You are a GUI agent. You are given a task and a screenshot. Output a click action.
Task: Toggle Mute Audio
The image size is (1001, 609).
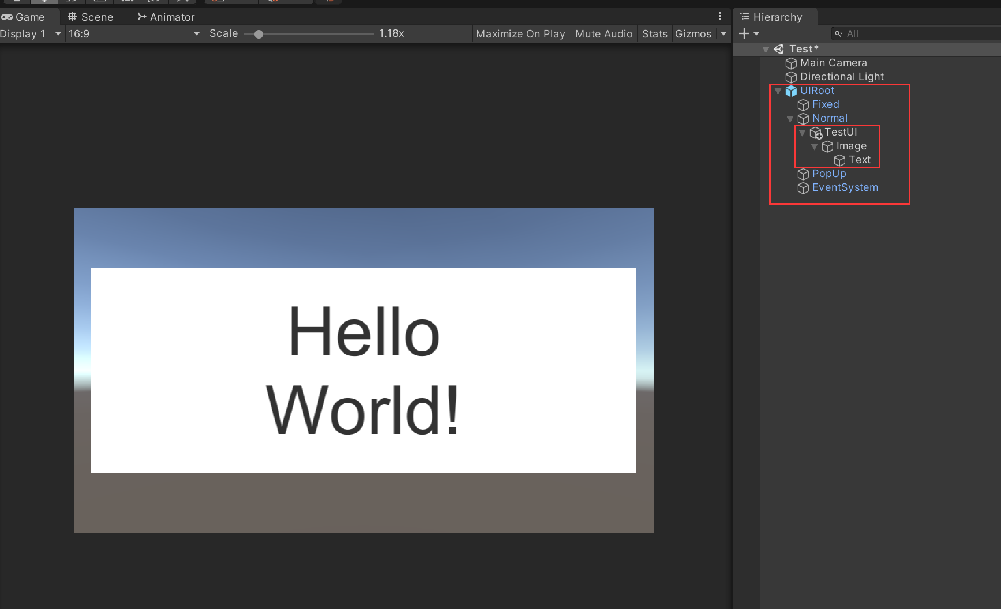pyautogui.click(x=604, y=34)
